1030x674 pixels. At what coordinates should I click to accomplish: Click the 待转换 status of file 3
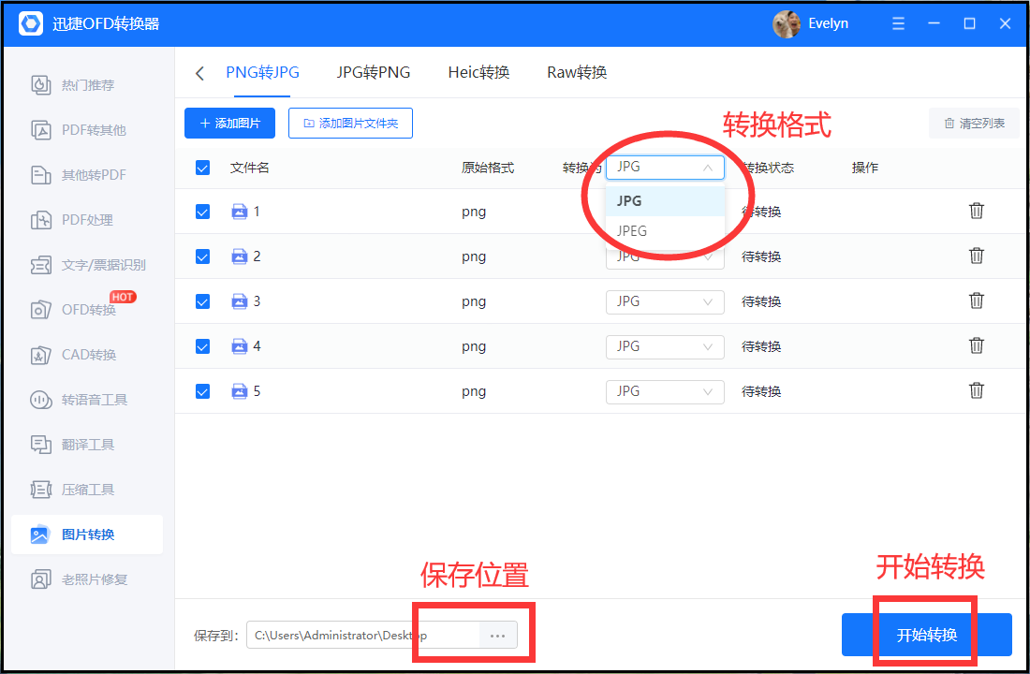pos(761,301)
